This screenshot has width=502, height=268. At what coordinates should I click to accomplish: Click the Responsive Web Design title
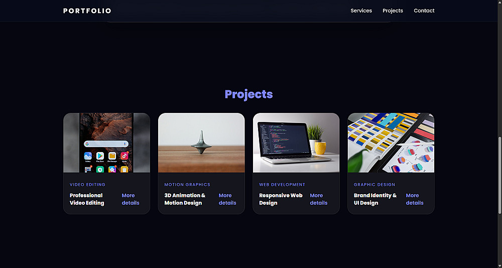coord(281,199)
